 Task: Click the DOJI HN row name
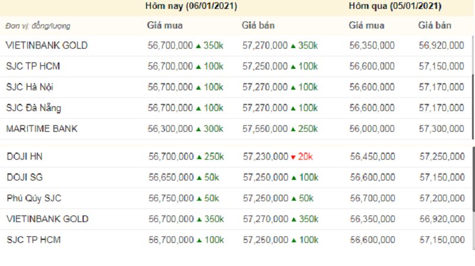[x=24, y=157]
